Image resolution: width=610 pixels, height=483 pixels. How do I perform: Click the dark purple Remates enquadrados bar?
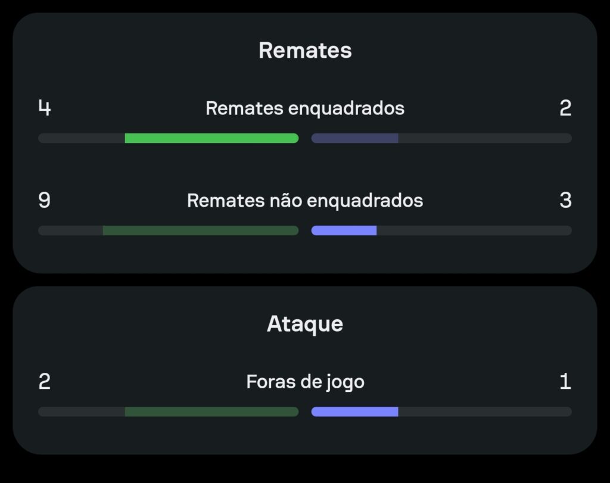point(354,138)
